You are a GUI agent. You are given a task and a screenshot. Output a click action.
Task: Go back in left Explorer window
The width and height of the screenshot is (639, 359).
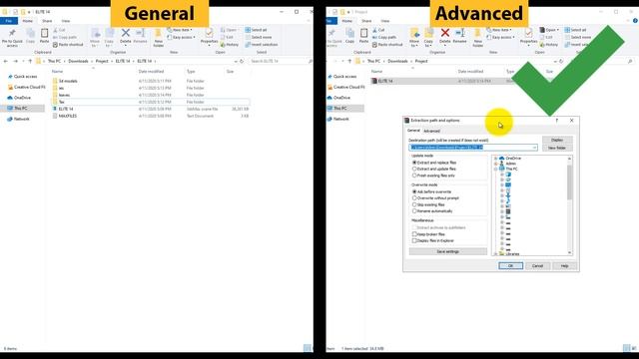(6, 61)
